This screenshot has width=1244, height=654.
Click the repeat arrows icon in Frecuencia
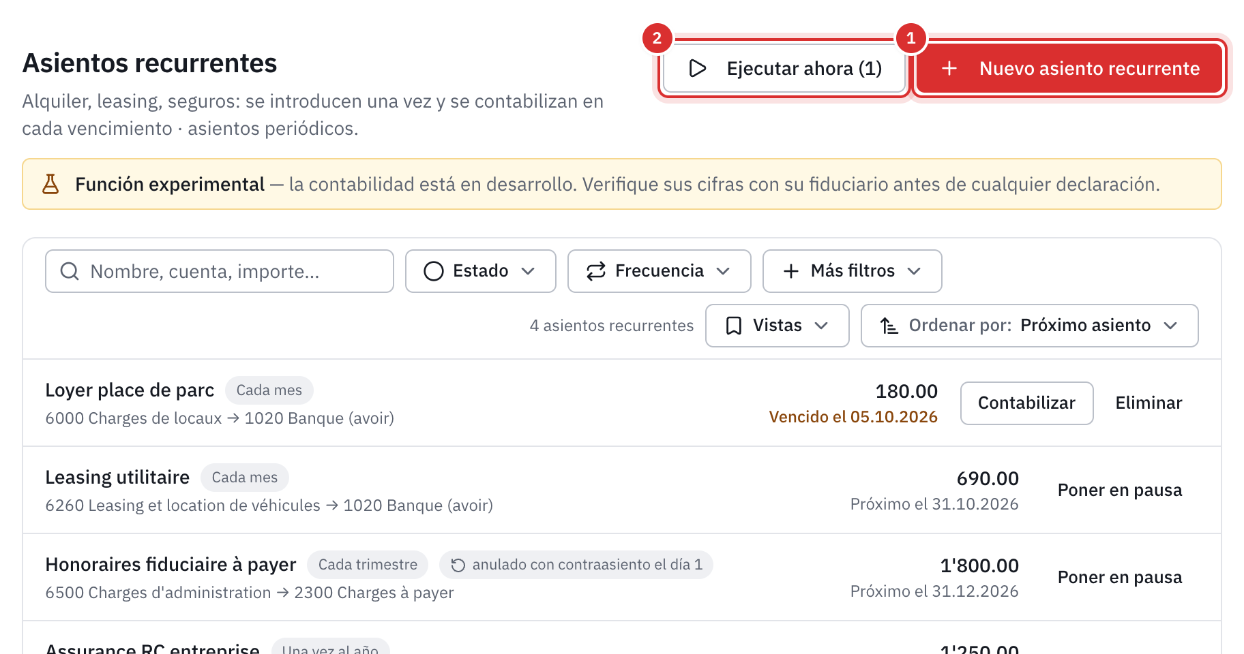tap(596, 271)
